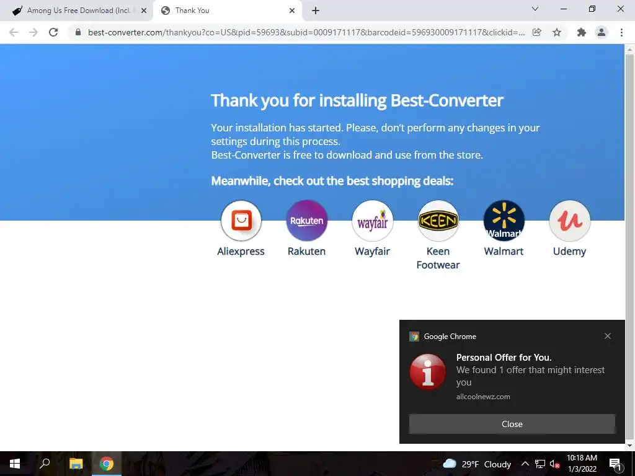Click the Chrome taskbar icon

pos(107,464)
